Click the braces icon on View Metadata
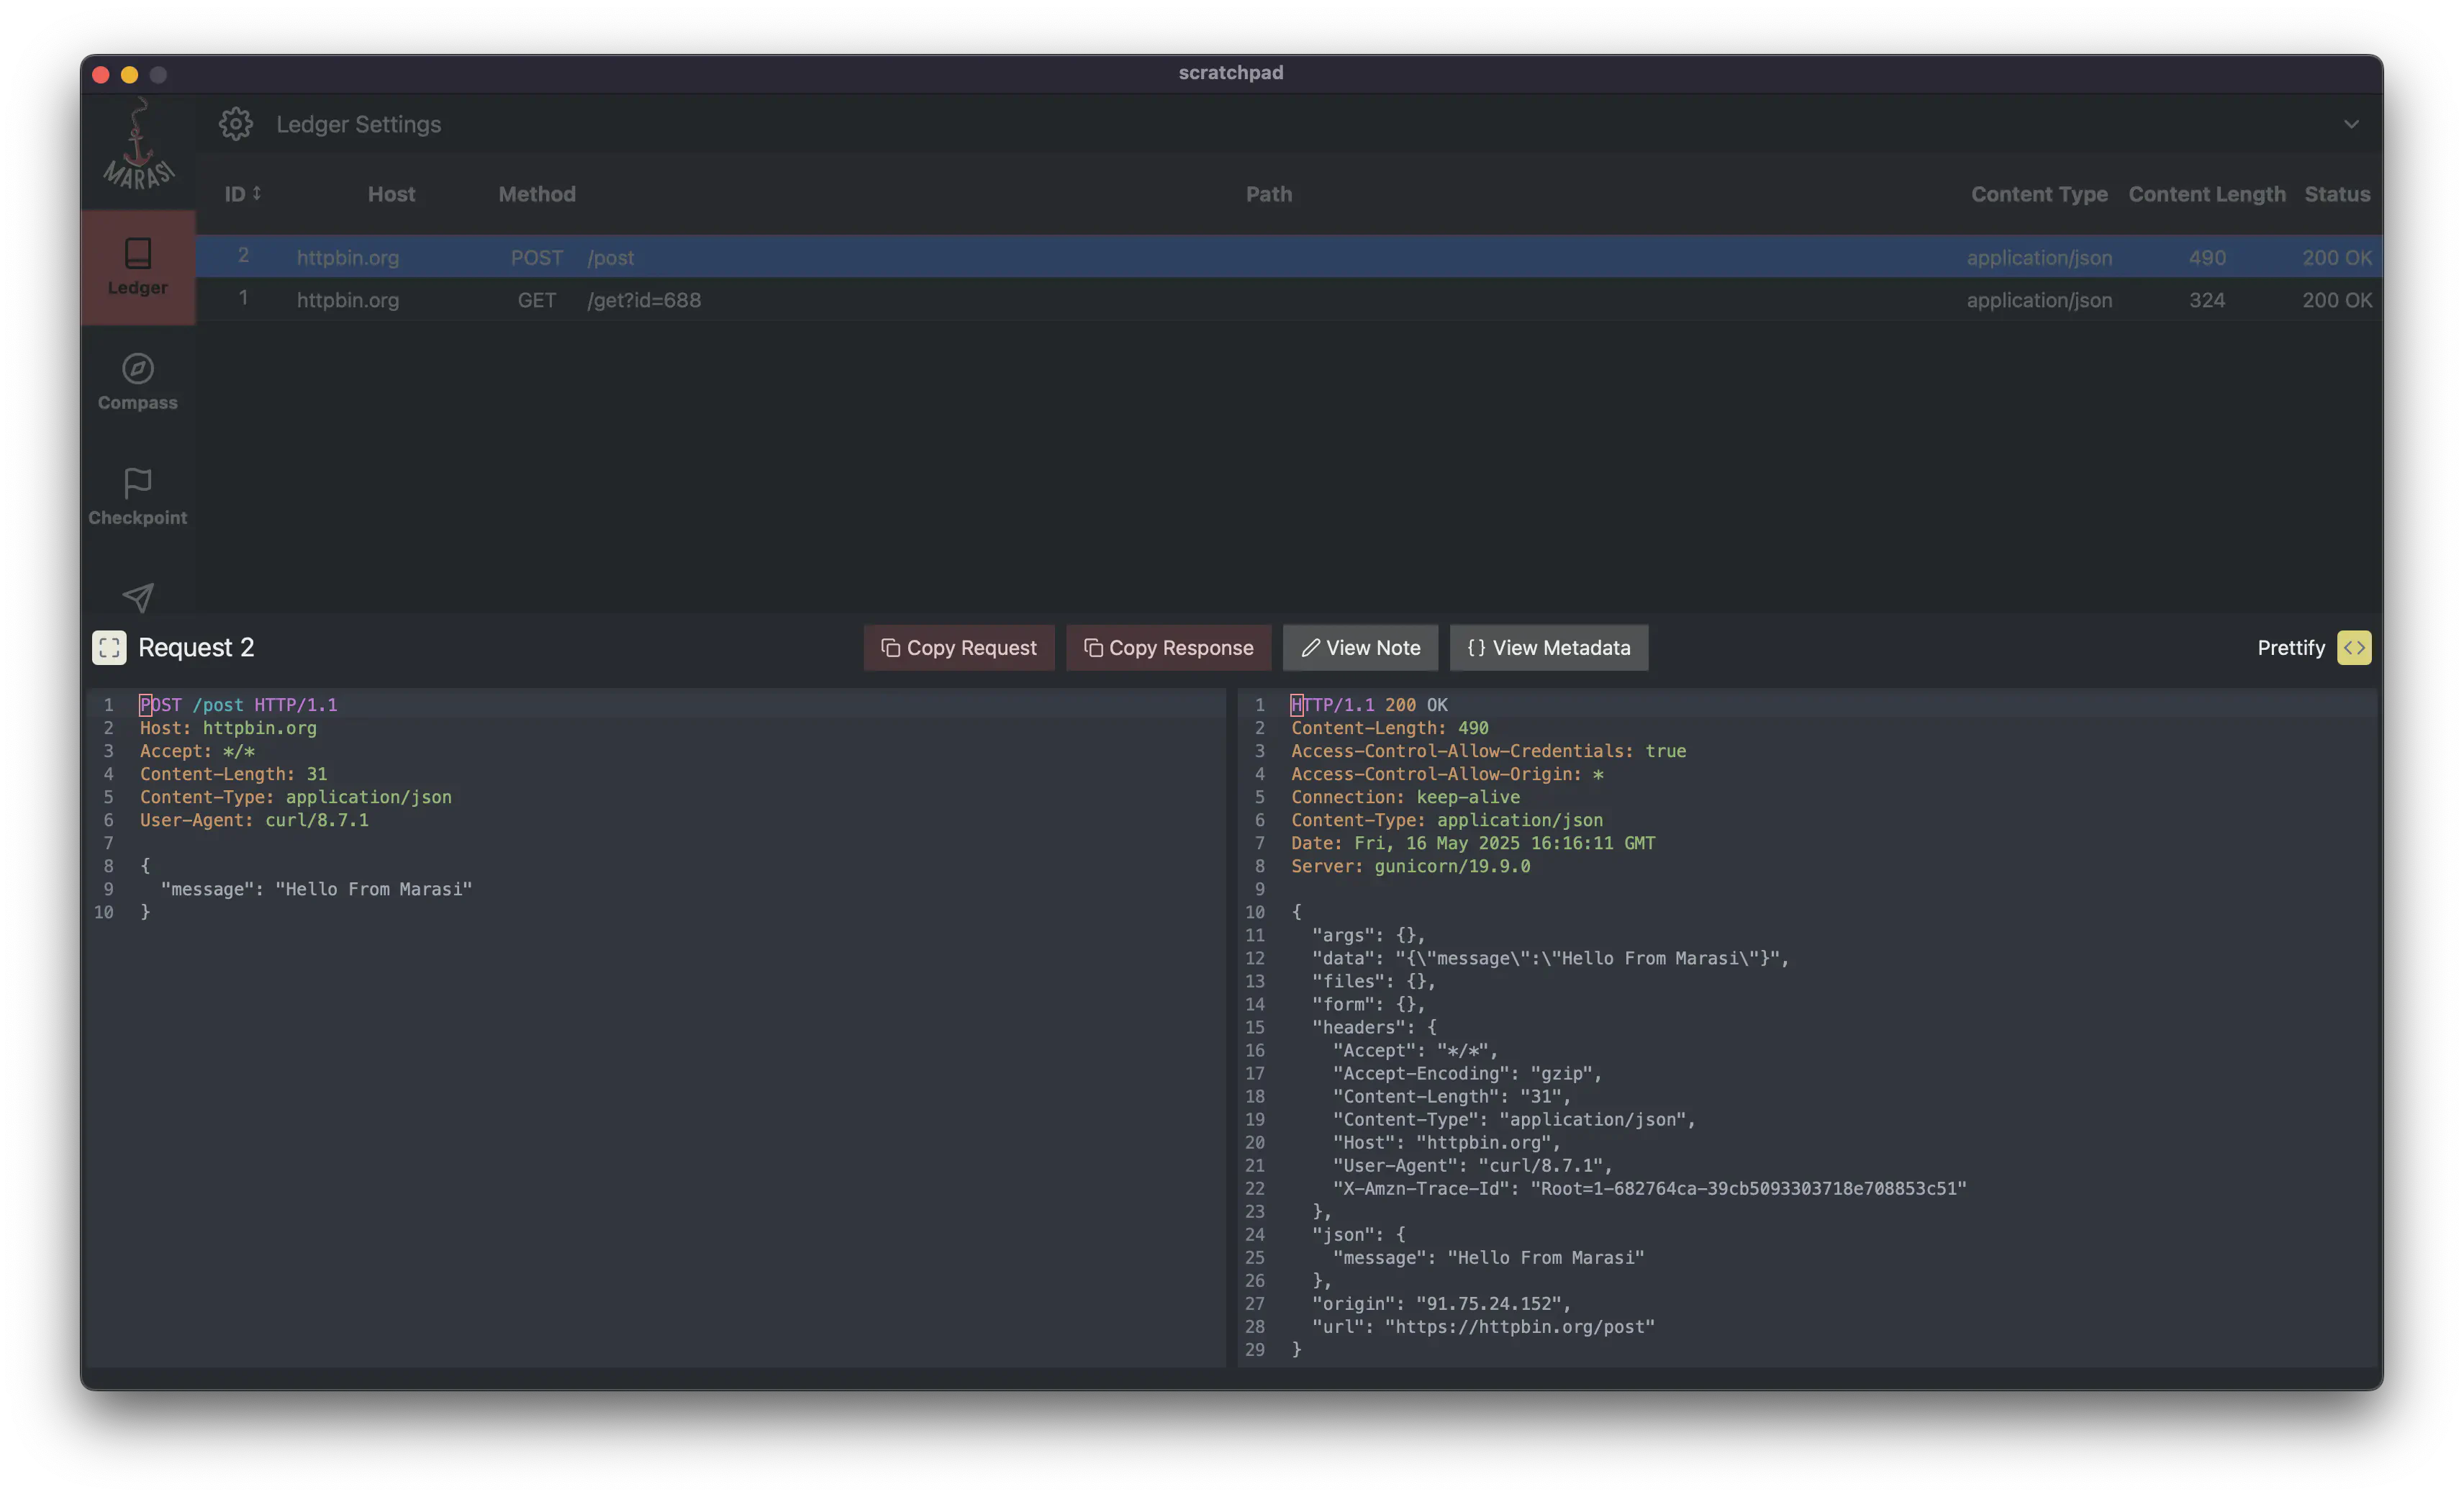Viewport: 2464px width, 1497px height. pyautogui.click(x=1475, y=647)
